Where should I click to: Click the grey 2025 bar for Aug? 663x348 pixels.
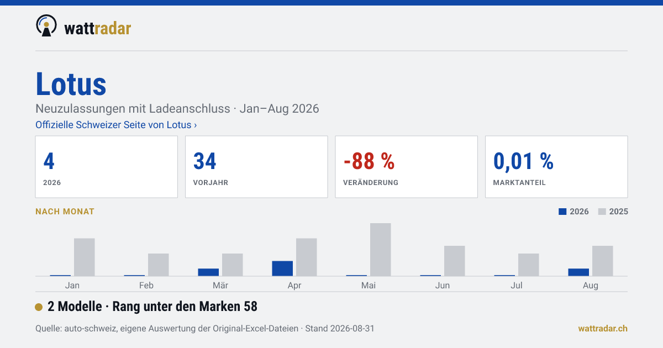[x=603, y=261]
